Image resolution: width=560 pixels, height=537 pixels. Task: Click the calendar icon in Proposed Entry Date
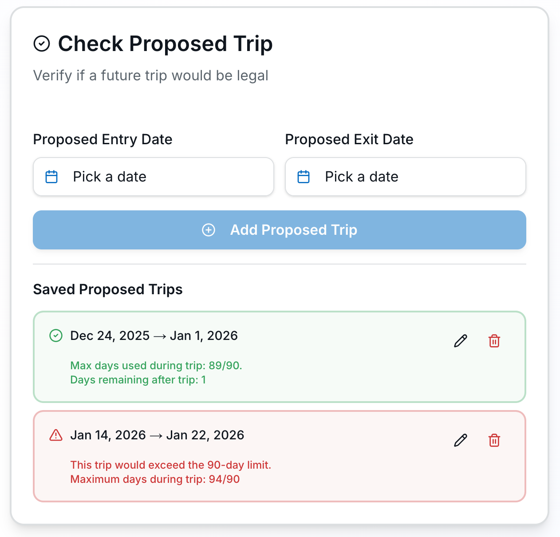tap(51, 176)
